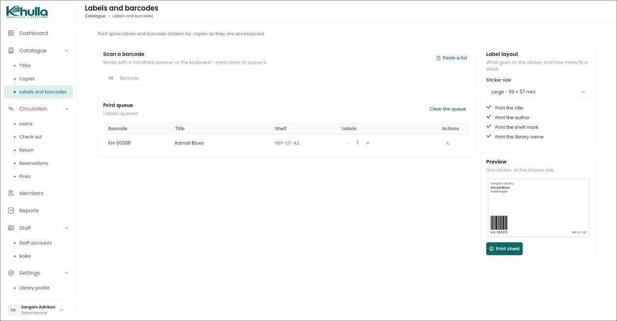Toggle Print the author option
617x321 pixels.
tap(508, 118)
